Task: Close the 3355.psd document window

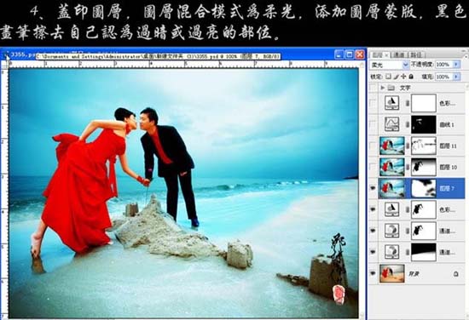Action: (360, 54)
